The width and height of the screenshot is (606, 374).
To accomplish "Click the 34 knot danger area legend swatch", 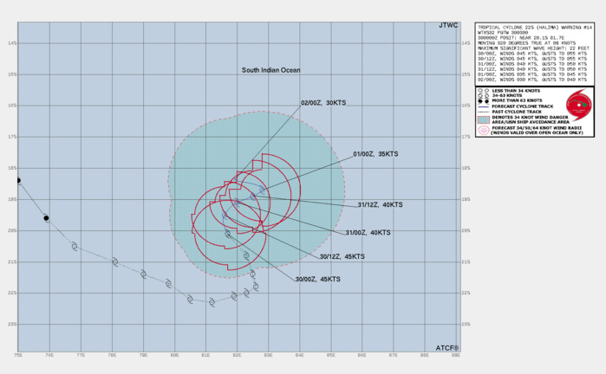I will pyautogui.click(x=482, y=119).
